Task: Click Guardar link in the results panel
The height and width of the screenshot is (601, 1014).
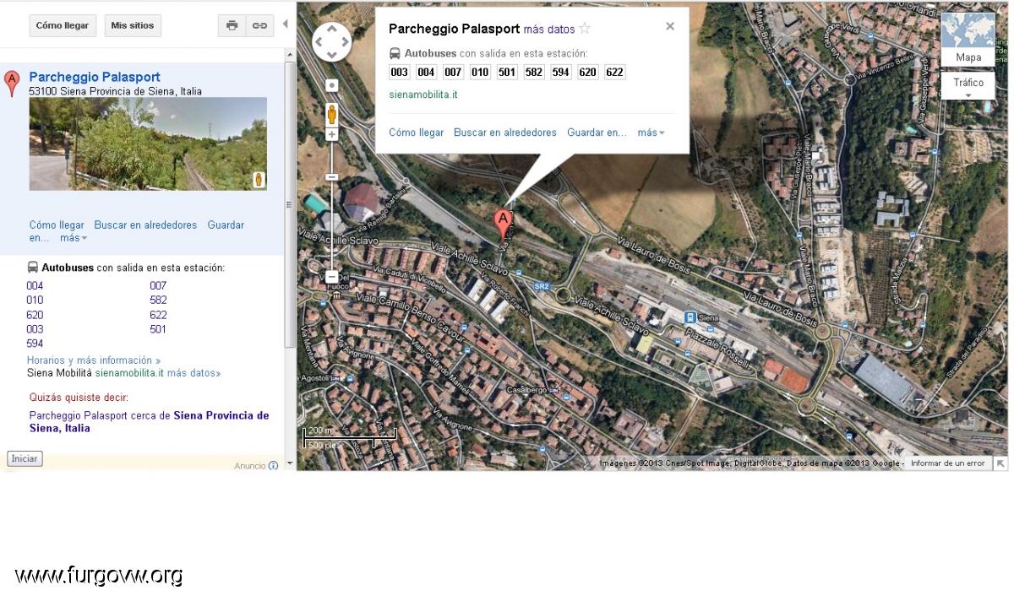Action: (226, 225)
